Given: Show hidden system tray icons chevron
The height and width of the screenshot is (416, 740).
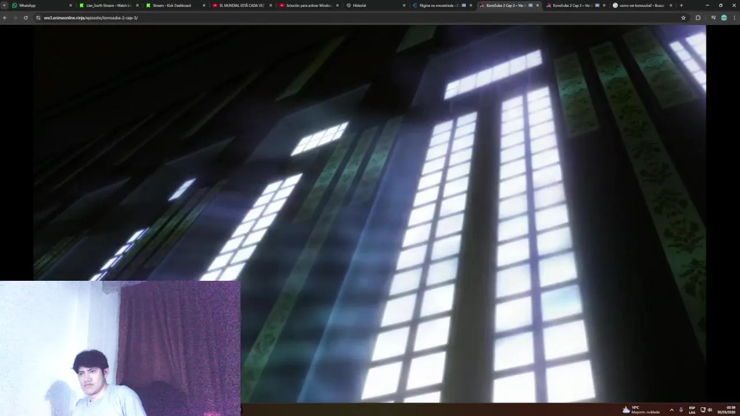Looking at the screenshot, I should (671, 410).
